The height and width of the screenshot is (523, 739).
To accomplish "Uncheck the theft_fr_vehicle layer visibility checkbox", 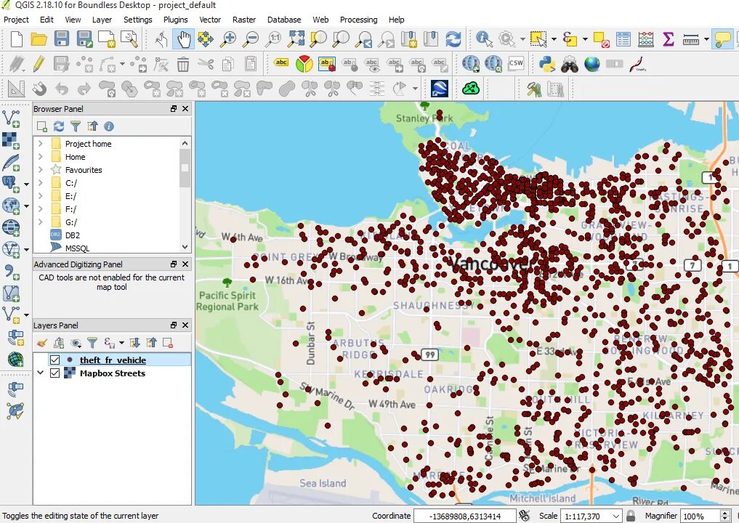I will [54, 360].
